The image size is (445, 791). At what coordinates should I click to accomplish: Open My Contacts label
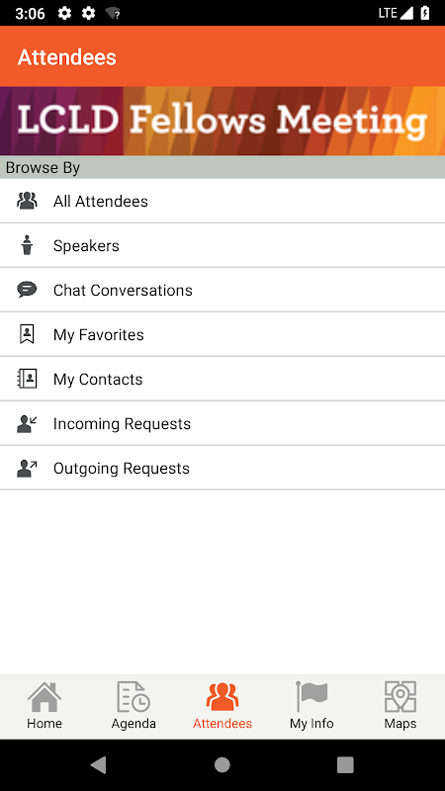point(98,380)
